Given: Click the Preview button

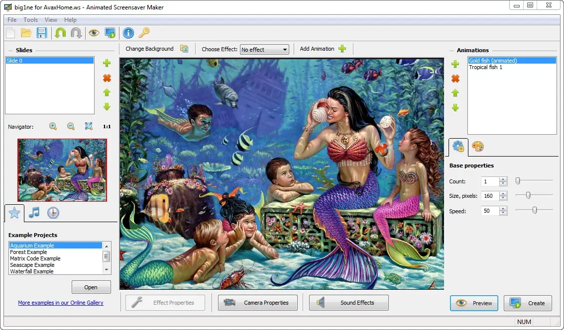Looking at the screenshot, I should [x=474, y=303].
